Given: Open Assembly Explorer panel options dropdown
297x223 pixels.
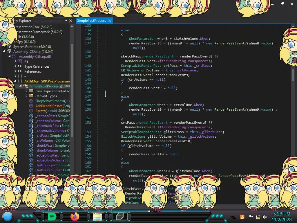Looking at the screenshot, I should coord(66,21).
